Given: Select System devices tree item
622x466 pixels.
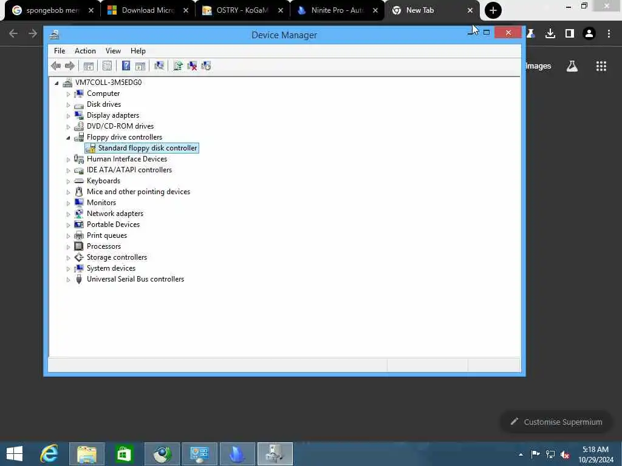Looking at the screenshot, I should pyautogui.click(x=111, y=268).
